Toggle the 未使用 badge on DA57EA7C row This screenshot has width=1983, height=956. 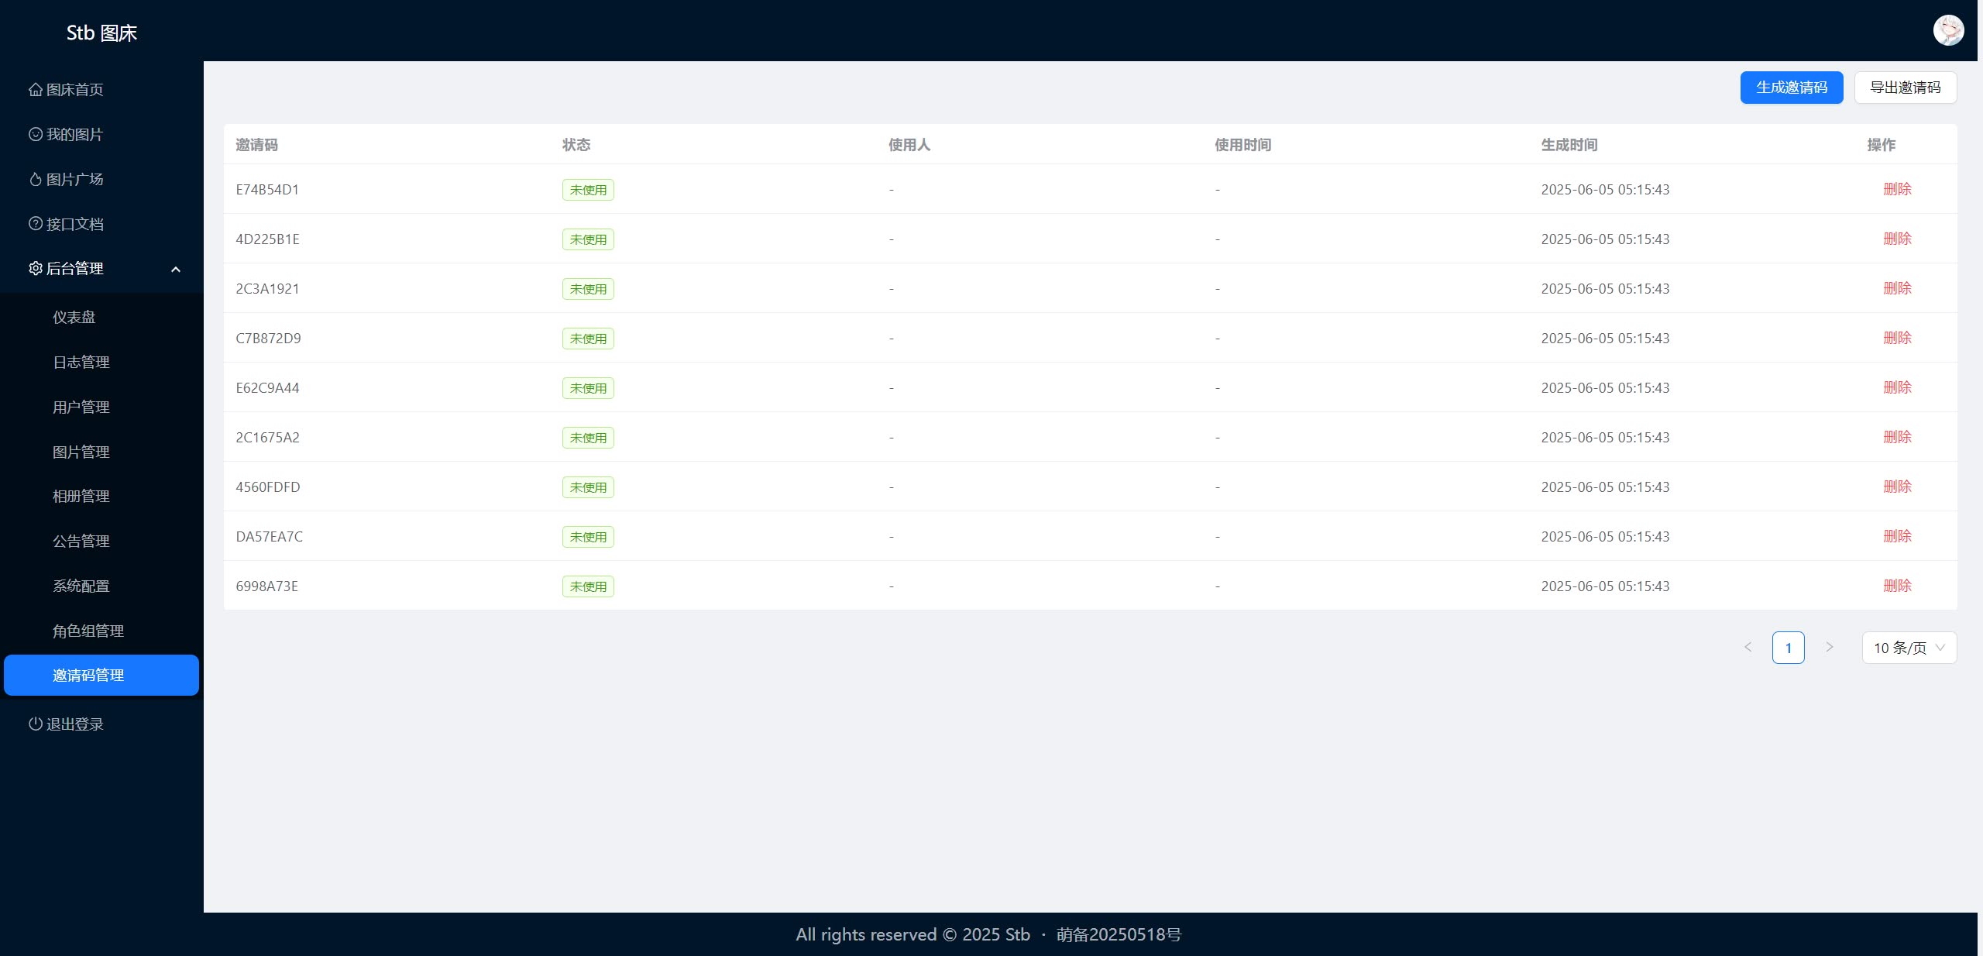[588, 537]
